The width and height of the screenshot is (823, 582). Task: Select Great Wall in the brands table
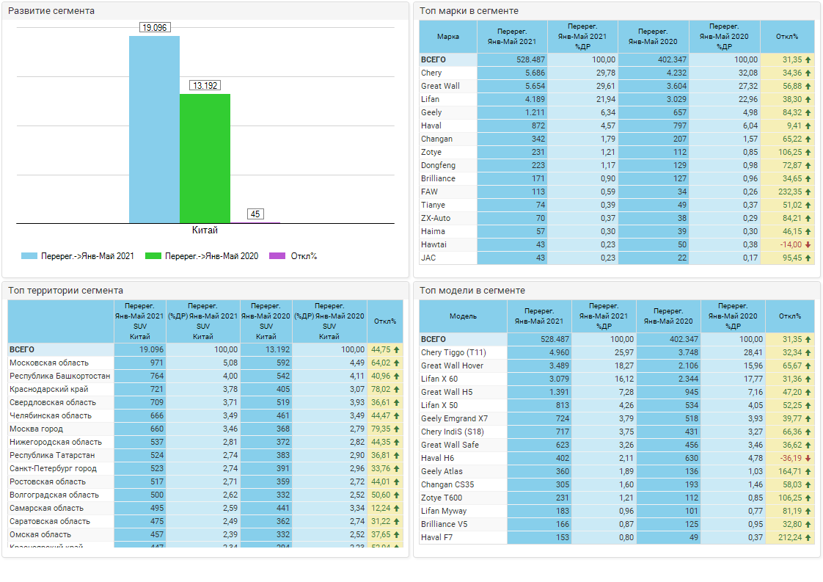click(x=440, y=86)
